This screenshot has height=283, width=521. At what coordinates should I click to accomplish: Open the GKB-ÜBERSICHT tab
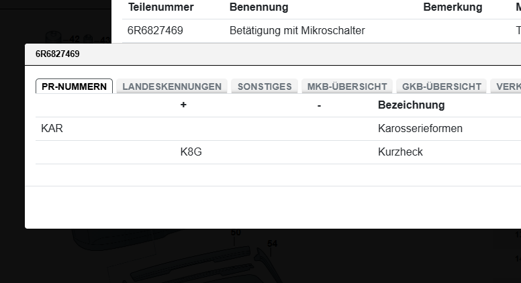pyautogui.click(x=442, y=87)
